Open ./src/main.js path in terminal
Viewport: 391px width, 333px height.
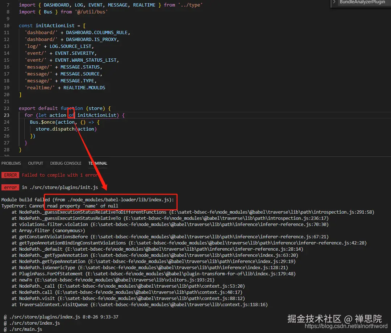tap(26, 329)
